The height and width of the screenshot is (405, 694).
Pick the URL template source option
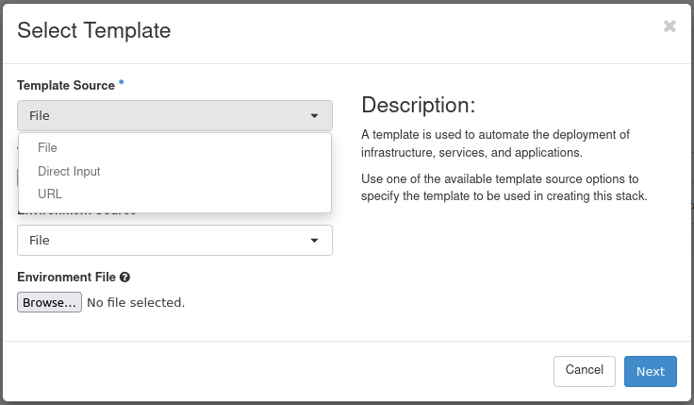pyautogui.click(x=50, y=194)
